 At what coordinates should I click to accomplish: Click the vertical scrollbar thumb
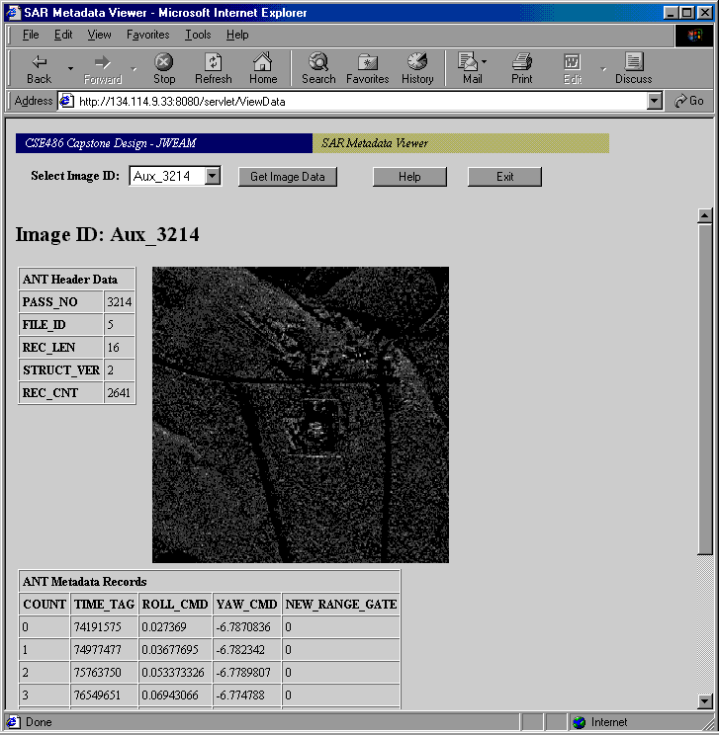click(705, 389)
